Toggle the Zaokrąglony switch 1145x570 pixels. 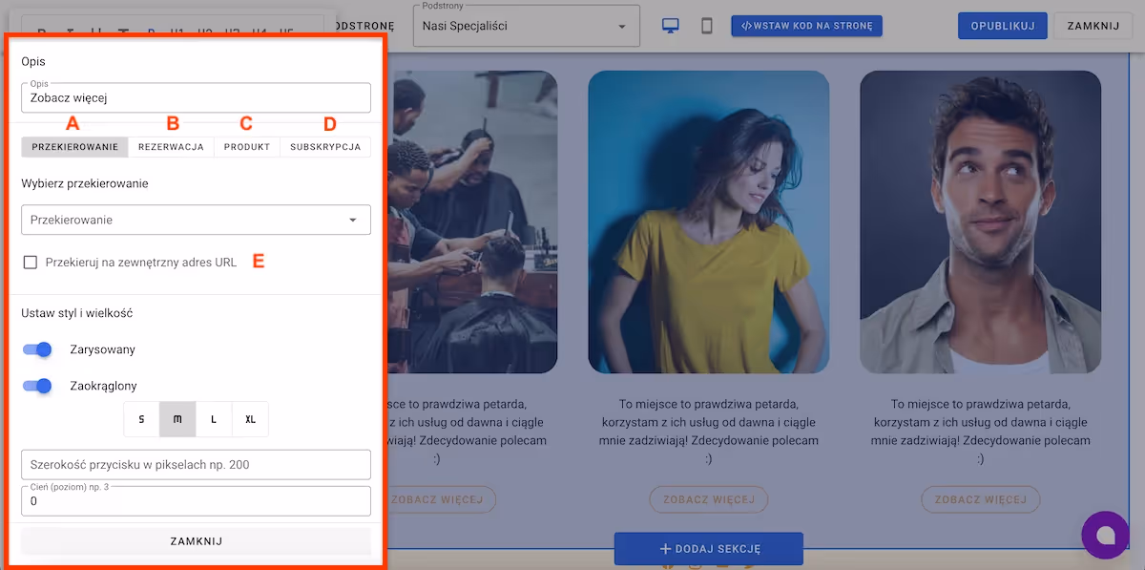[x=37, y=386]
